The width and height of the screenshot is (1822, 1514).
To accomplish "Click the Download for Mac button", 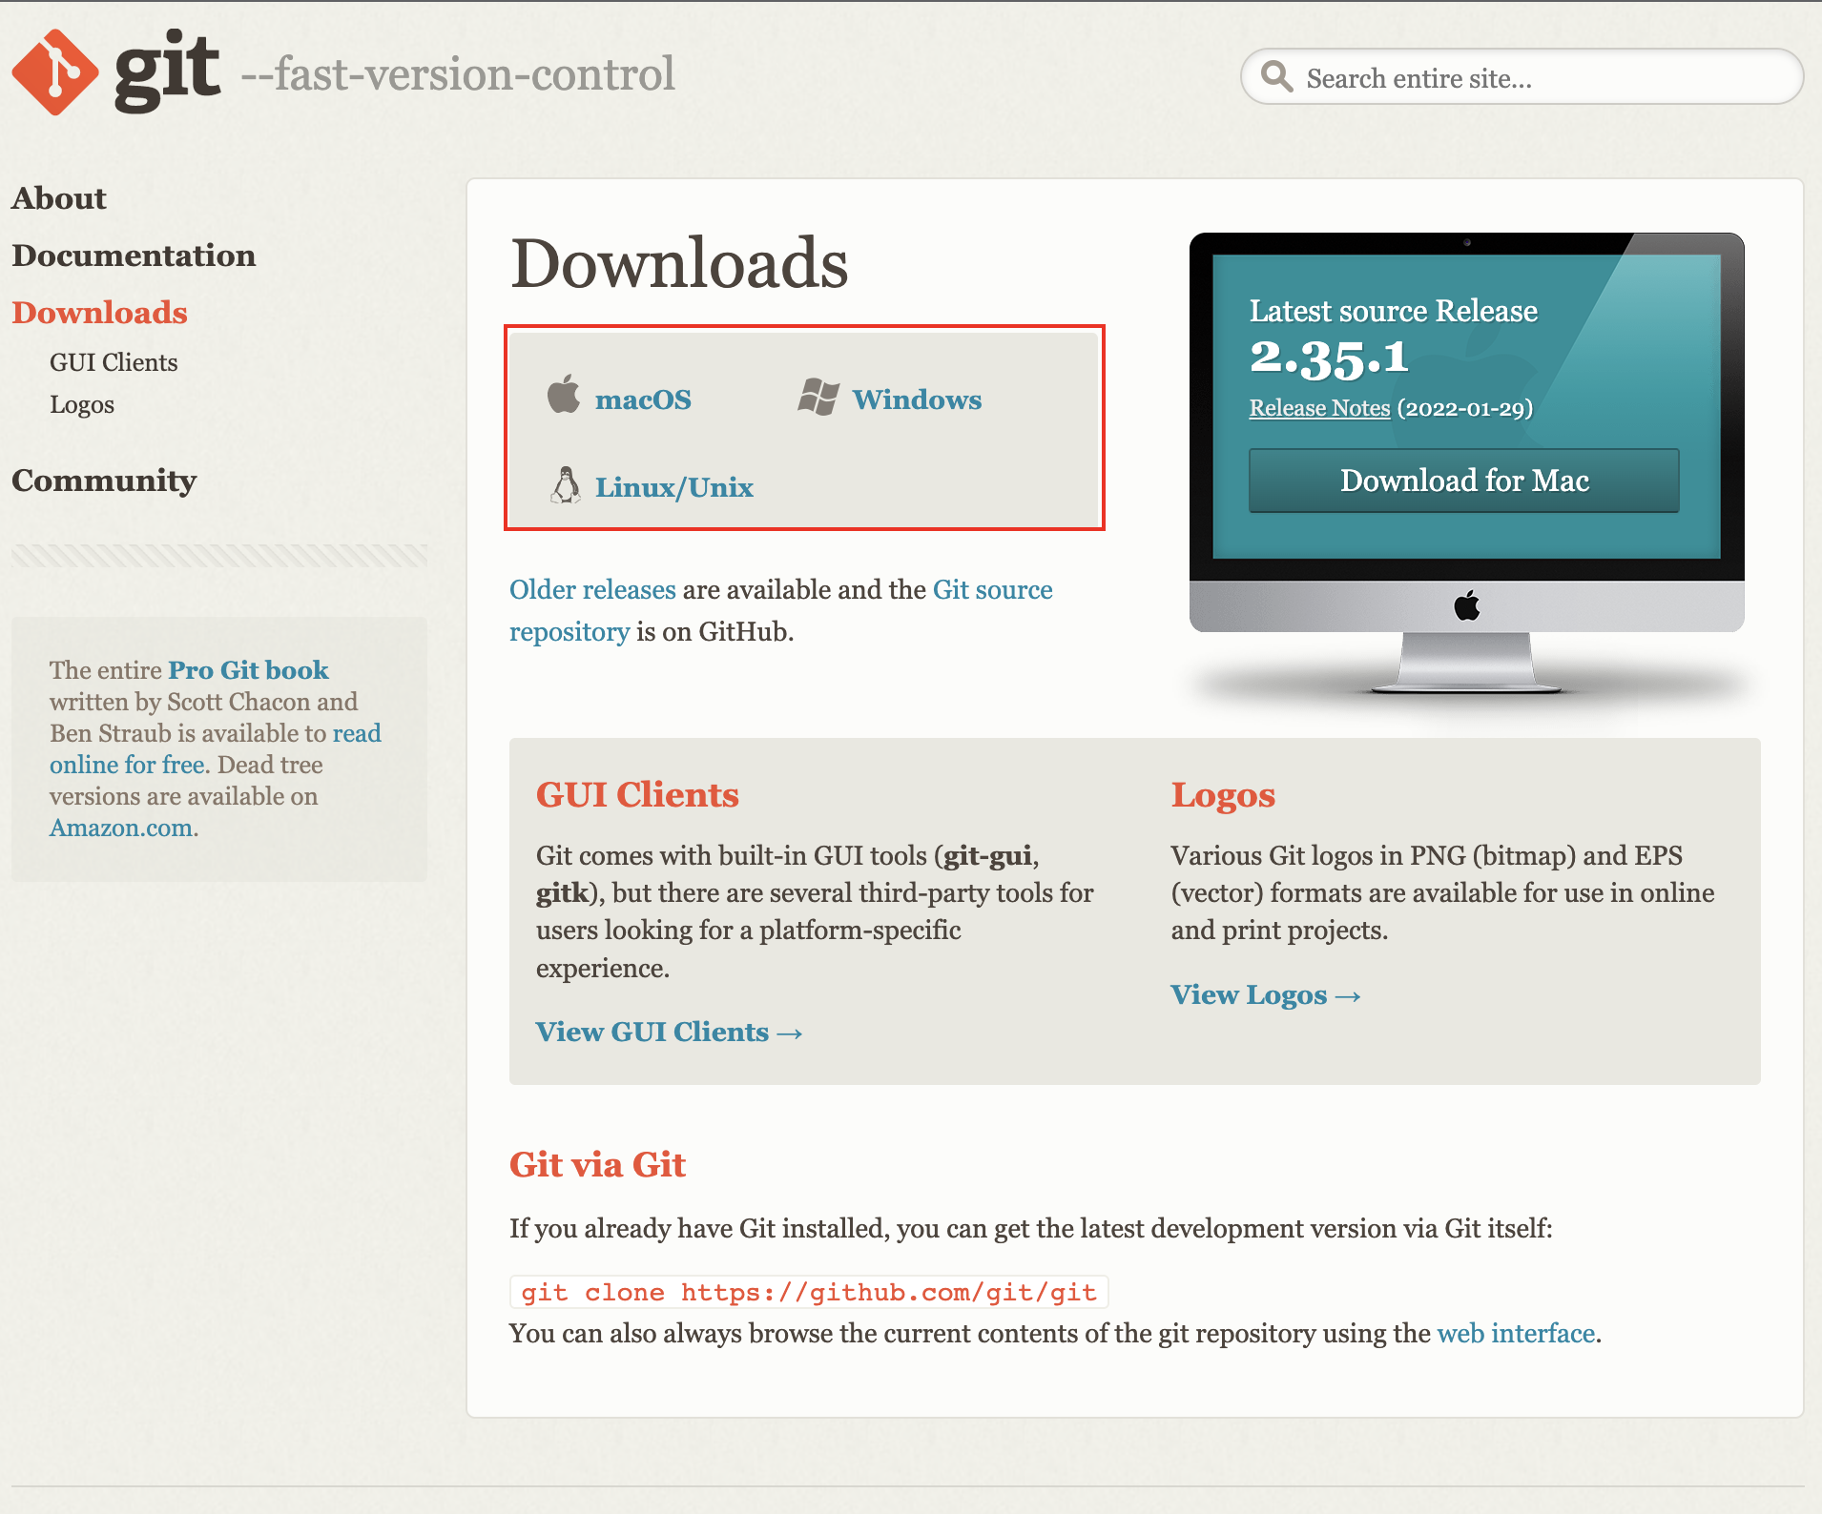I will pos(1464,481).
